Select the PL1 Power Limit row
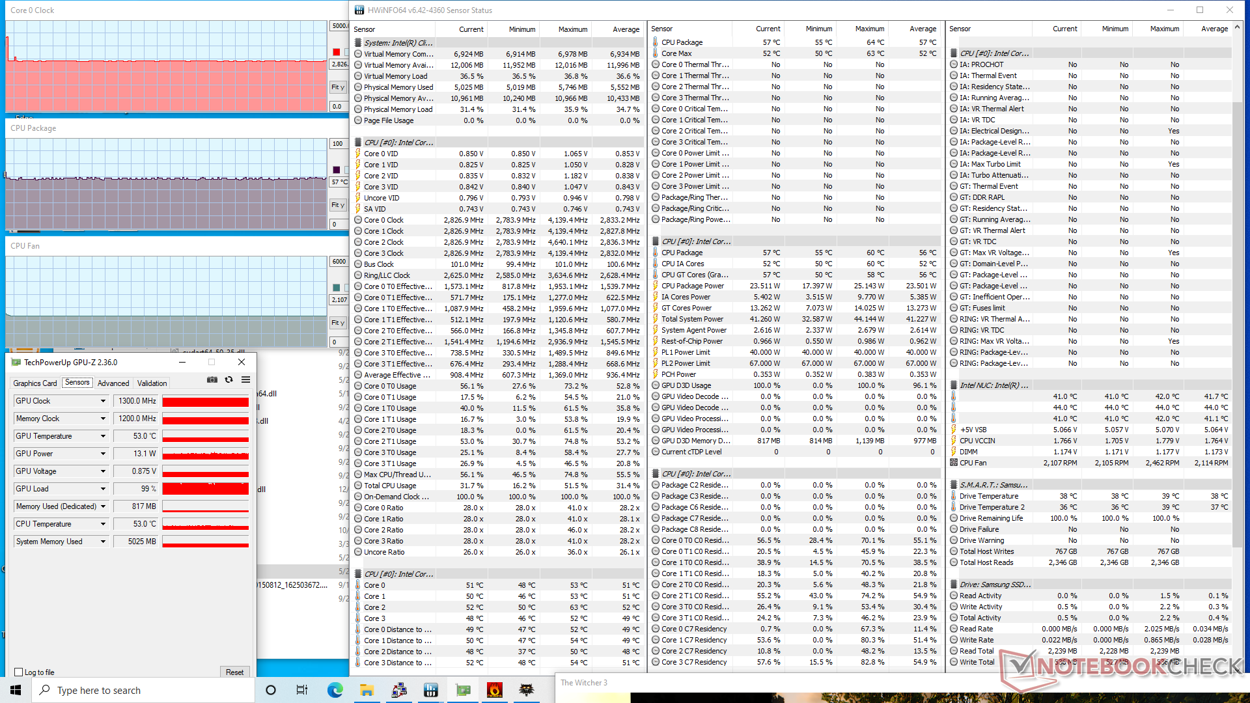 click(x=795, y=352)
